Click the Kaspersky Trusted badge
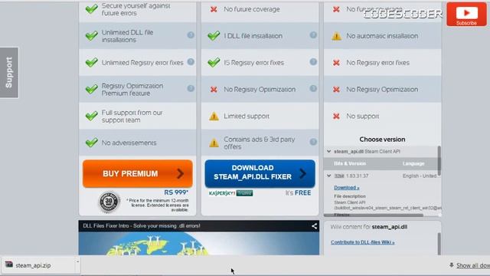 tap(231, 193)
